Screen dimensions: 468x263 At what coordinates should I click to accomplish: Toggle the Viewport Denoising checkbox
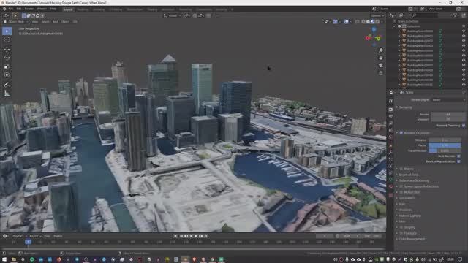point(464,126)
